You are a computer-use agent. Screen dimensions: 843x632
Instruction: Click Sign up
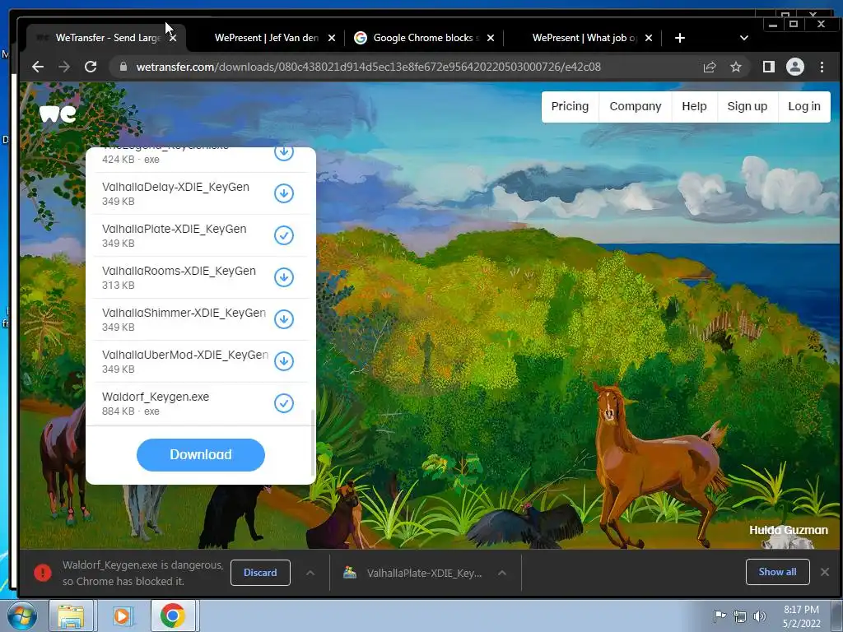[748, 106]
